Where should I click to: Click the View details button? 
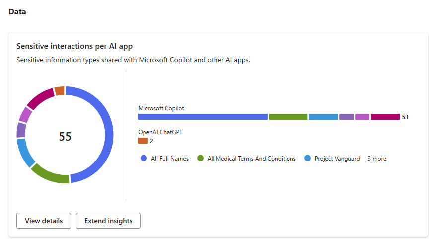(x=44, y=221)
